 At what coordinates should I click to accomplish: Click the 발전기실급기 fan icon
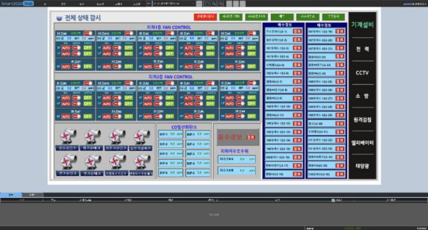coord(117,137)
